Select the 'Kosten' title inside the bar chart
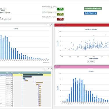 point(91,72)
